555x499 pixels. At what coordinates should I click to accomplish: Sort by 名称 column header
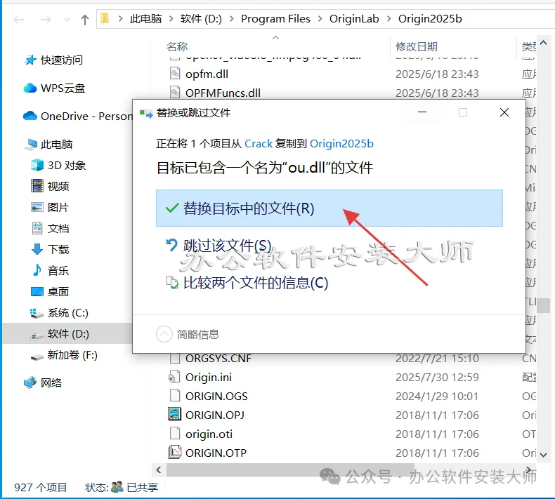(x=177, y=47)
